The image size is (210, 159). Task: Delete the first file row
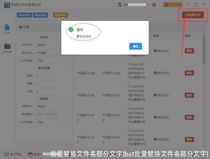click(189, 51)
